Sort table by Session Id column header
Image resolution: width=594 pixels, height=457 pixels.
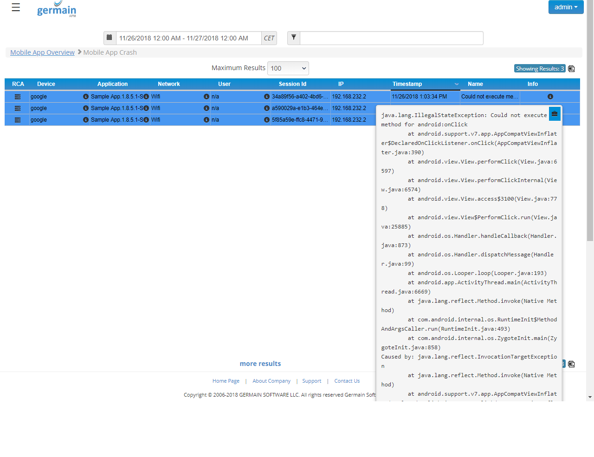(x=292, y=84)
